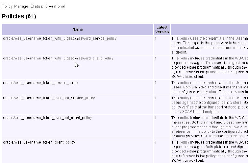Click version cell of digestpassword_client_policy row
This screenshot has height=163, width=248.
pyautogui.click(x=156, y=58)
